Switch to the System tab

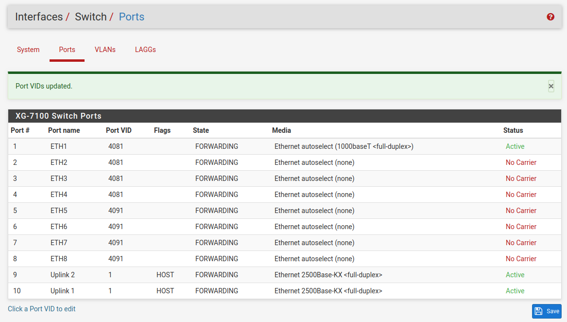(x=28, y=50)
